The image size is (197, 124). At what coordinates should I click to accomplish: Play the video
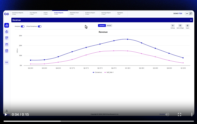tap(6, 115)
